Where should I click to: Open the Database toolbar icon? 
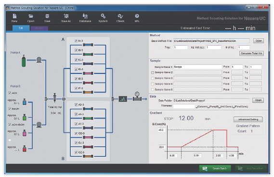[x=85, y=16]
